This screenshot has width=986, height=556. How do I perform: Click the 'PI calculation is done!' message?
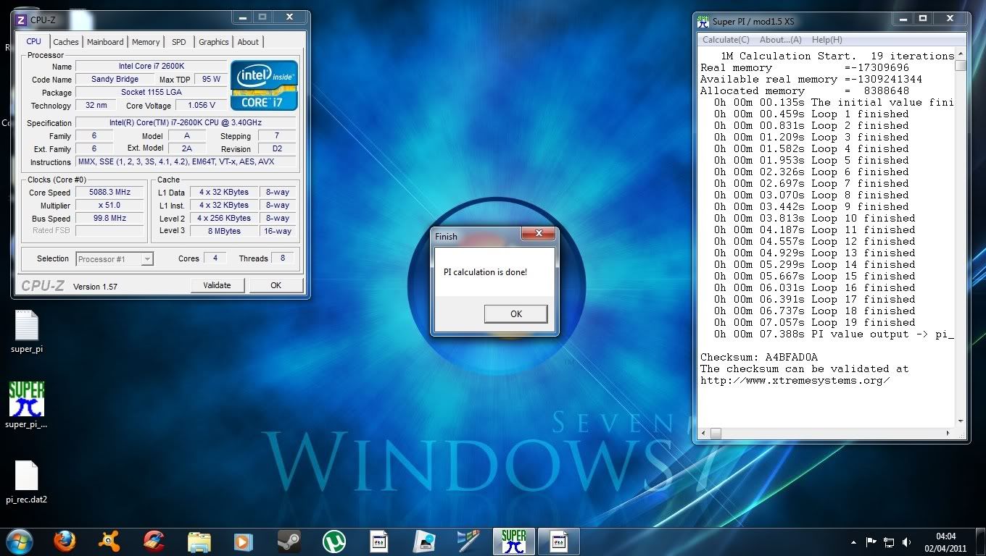(485, 272)
